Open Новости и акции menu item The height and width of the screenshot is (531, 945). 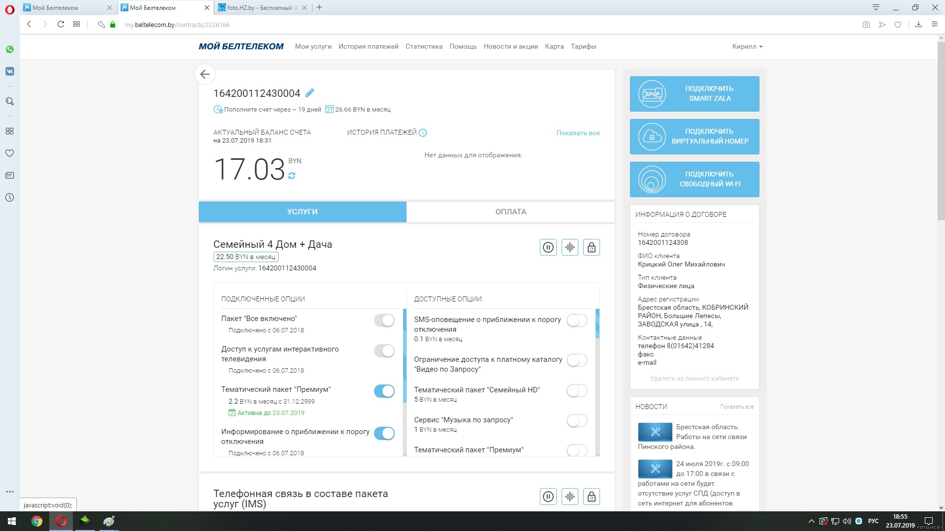pos(511,46)
